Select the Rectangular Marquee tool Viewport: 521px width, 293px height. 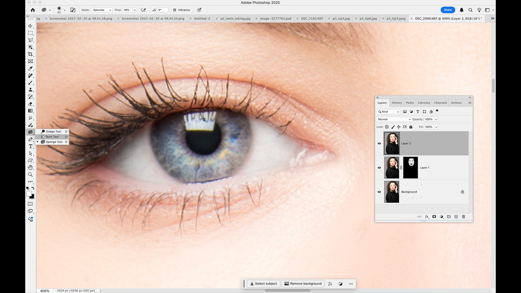[30, 33]
